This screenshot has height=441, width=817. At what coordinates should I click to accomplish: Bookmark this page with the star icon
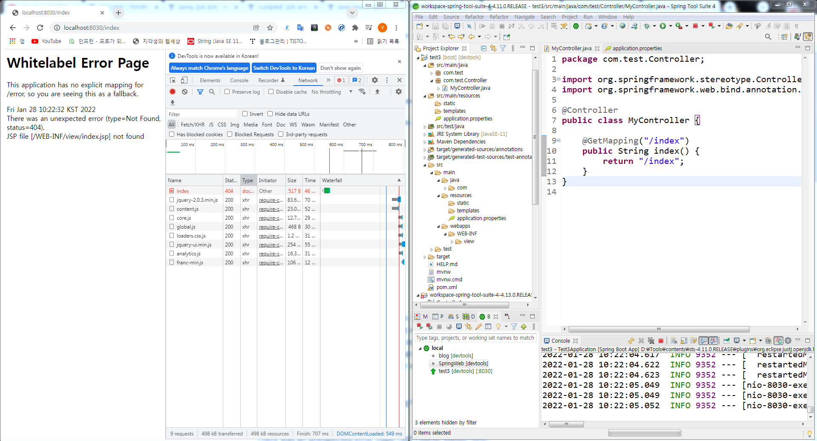coord(270,28)
